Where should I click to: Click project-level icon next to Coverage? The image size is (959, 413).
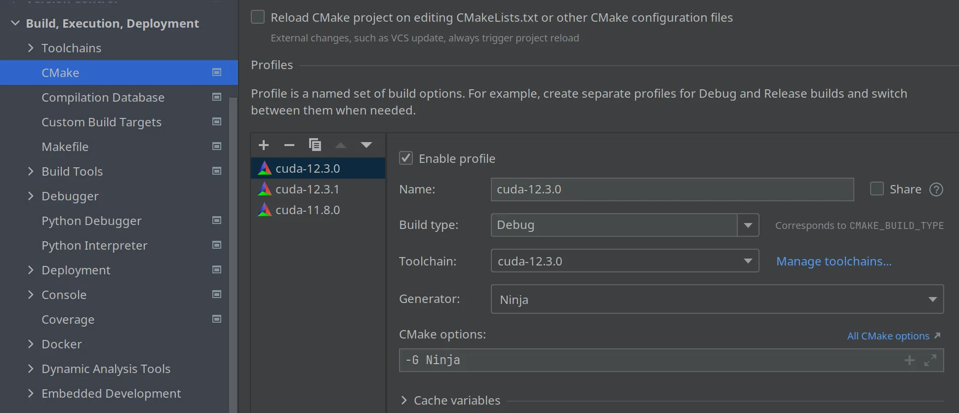217,319
